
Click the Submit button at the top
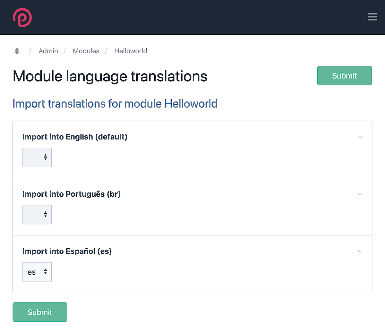tap(345, 76)
